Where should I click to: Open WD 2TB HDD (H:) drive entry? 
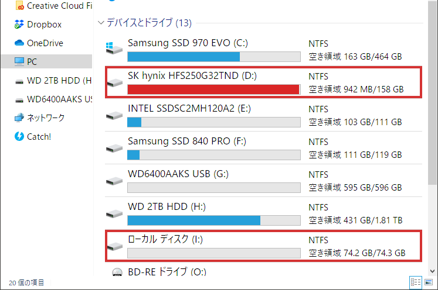click(x=263, y=213)
